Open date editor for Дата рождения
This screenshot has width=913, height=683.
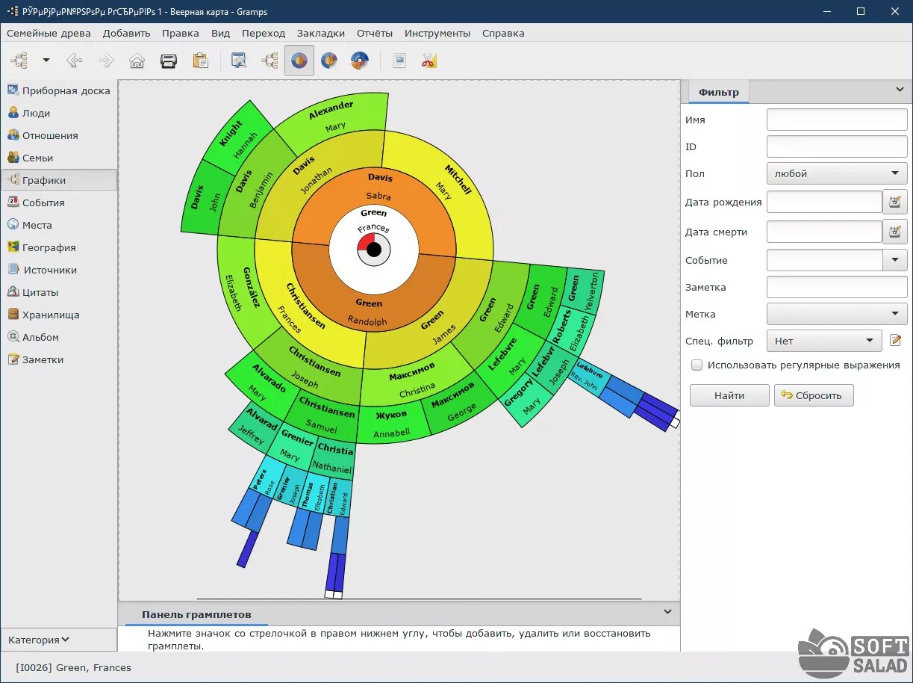[x=895, y=202]
